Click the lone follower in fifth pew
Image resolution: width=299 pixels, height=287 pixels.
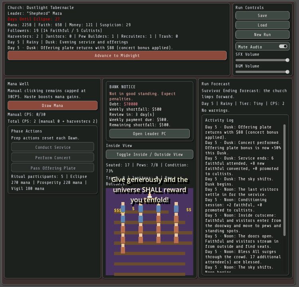tap(123, 248)
